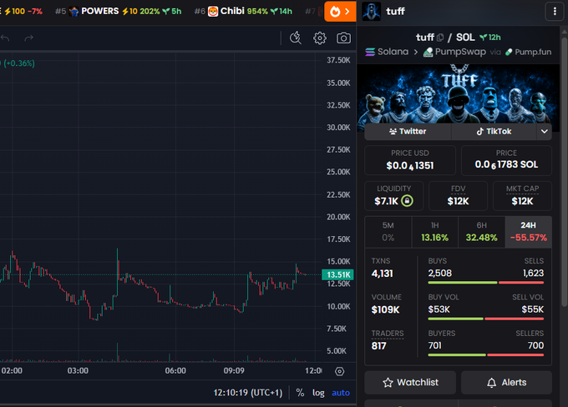Click the FDV $12K box

pyautogui.click(x=458, y=196)
